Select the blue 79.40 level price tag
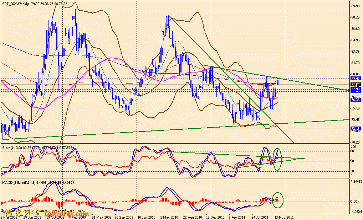The width and height of the screenshot is (363, 220). tap(356, 79)
